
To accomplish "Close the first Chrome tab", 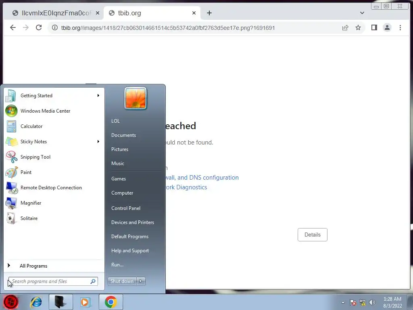I will pos(98,13).
